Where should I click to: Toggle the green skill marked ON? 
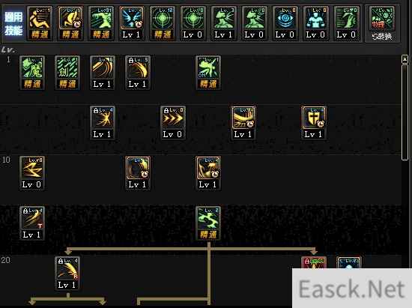208,73
